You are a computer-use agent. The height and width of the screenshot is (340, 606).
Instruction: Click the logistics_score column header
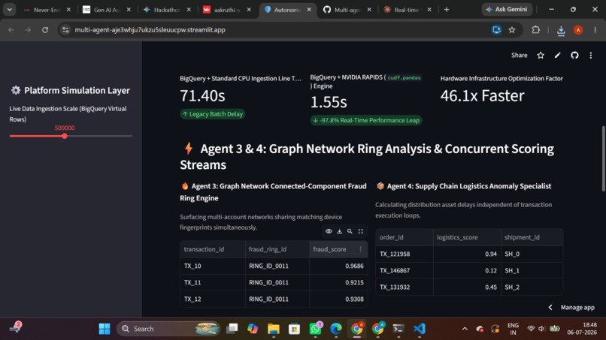(467, 237)
